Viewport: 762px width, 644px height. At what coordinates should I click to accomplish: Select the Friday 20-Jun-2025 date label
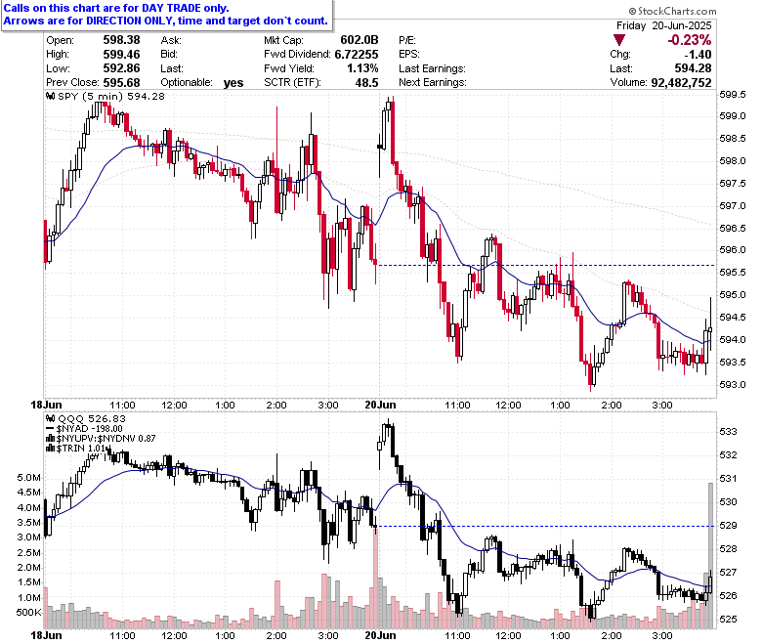point(664,25)
